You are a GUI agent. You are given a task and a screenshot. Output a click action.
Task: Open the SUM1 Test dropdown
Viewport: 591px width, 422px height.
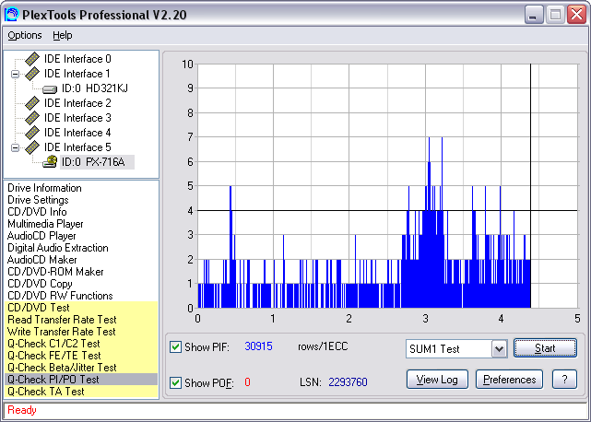tap(499, 349)
